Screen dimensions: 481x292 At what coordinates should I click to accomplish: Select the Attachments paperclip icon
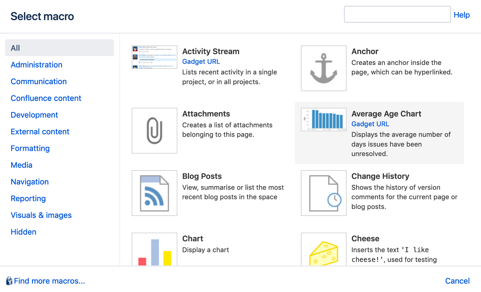tap(154, 131)
